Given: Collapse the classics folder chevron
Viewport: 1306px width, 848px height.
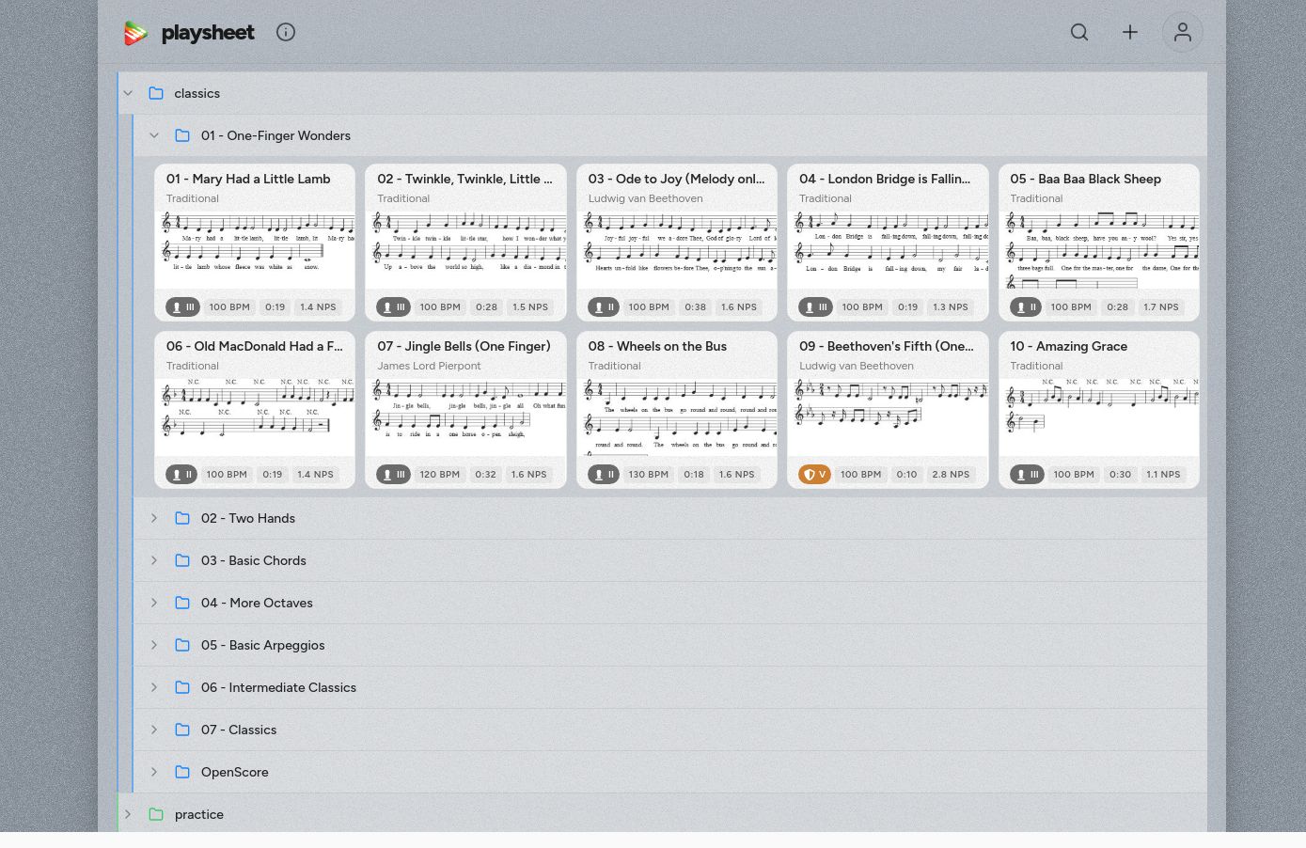Looking at the screenshot, I should pyautogui.click(x=128, y=93).
